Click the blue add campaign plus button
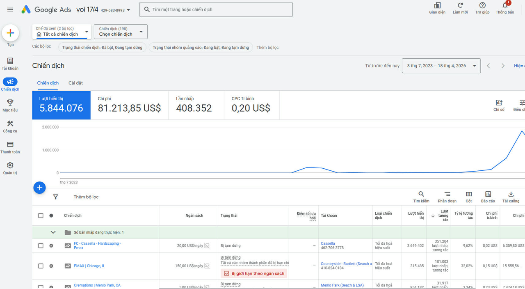Image resolution: width=525 pixels, height=289 pixels. (39, 188)
